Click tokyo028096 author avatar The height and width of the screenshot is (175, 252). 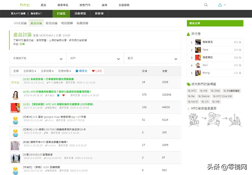click(x=15, y=158)
